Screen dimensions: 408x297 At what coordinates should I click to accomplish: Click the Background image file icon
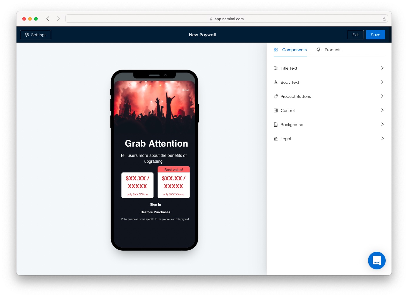click(276, 125)
